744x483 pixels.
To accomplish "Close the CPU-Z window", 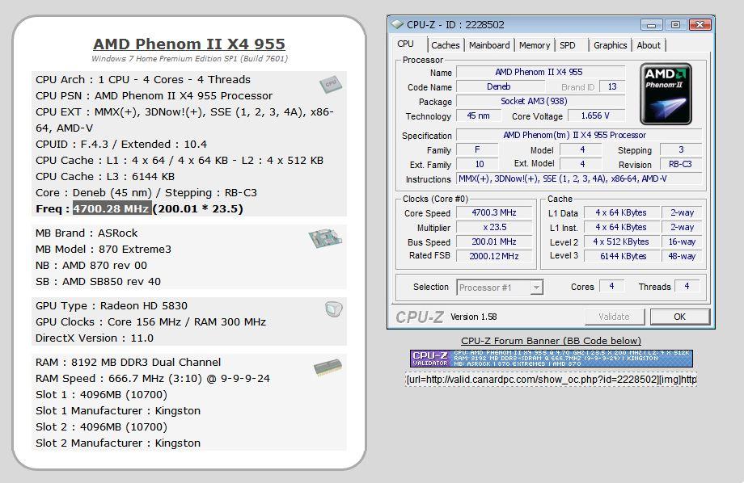I will (x=700, y=25).
